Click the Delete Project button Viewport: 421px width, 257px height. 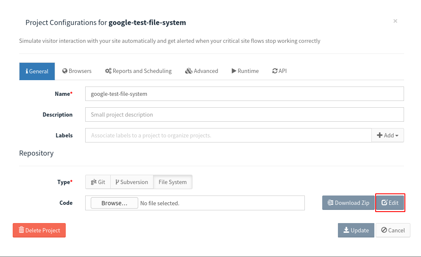(x=39, y=230)
